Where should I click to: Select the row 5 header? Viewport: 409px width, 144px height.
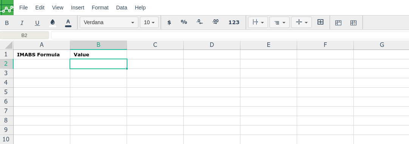coord(6,92)
